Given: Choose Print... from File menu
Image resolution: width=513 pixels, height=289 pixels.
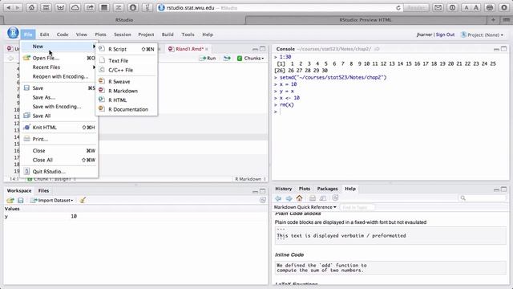Looking at the screenshot, I should [x=59, y=139].
